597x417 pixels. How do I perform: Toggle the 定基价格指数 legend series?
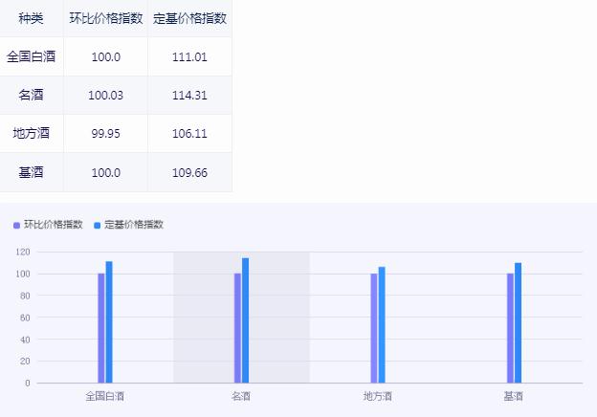coord(134,225)
